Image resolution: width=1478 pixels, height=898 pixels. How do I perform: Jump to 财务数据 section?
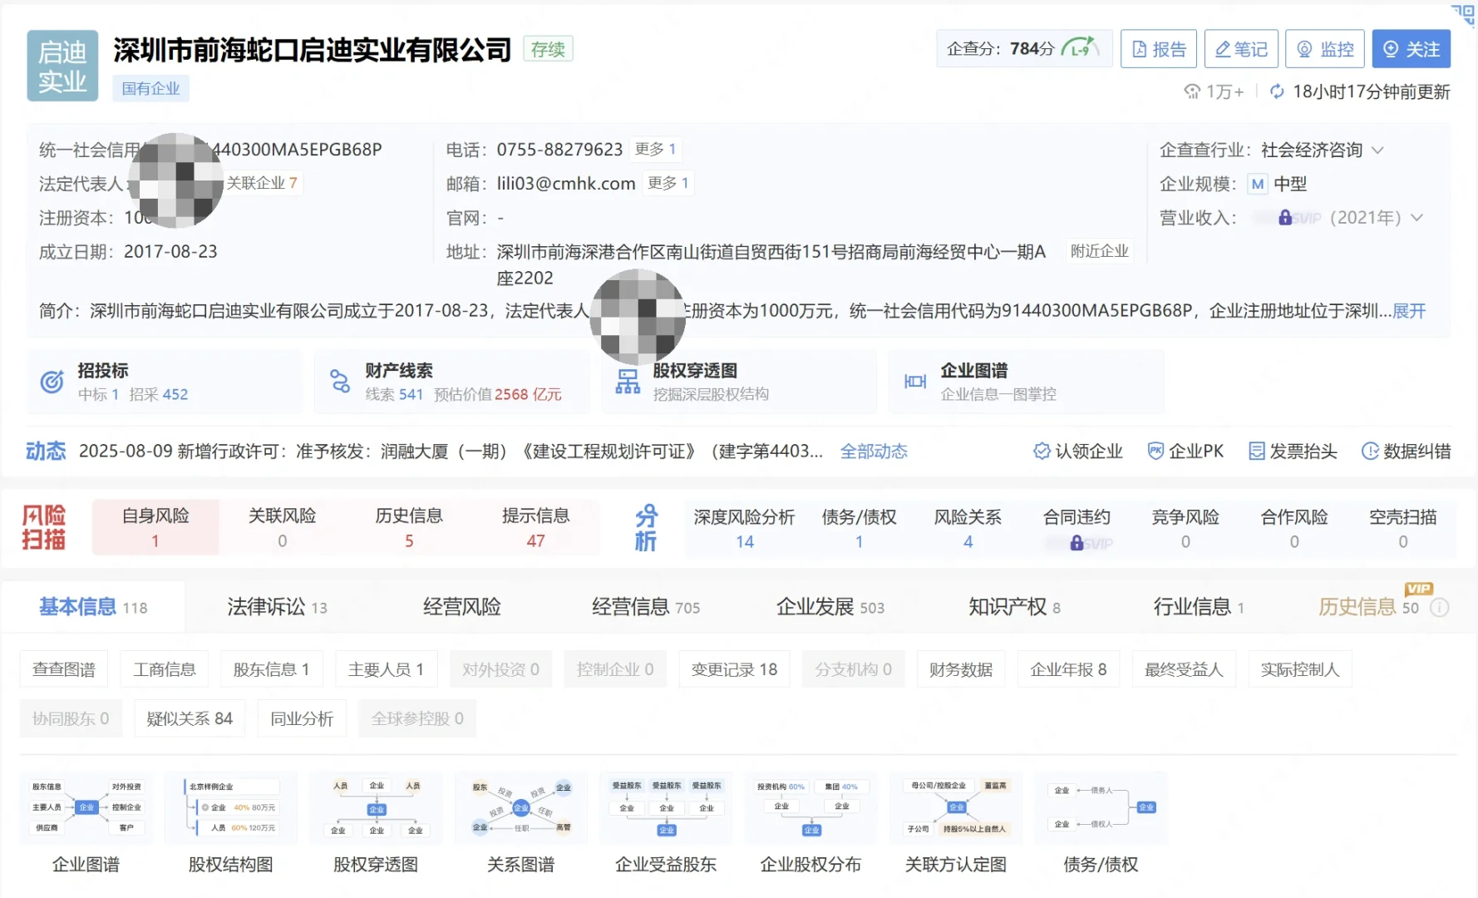coord(961,669)
